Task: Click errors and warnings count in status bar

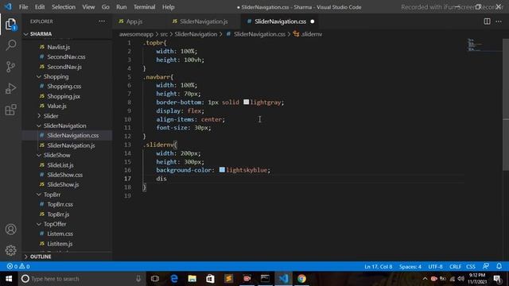Action: point(18,266)
